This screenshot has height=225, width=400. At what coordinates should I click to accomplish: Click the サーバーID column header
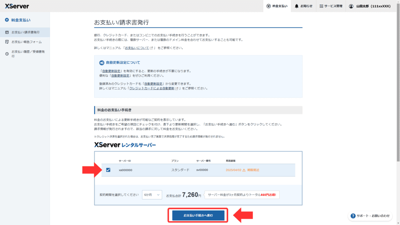pos(125,161)
